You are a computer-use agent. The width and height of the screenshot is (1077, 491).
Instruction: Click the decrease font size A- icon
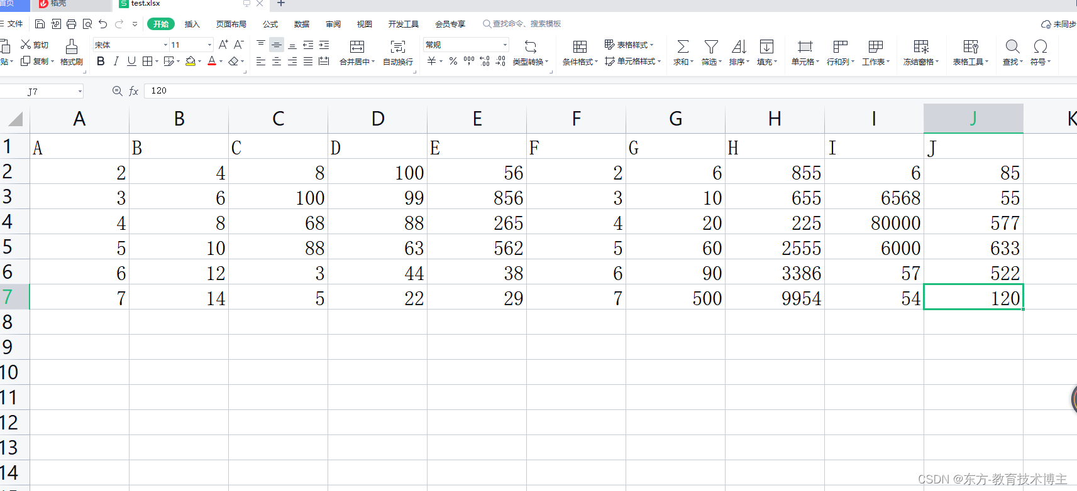(x=238, y=45)
